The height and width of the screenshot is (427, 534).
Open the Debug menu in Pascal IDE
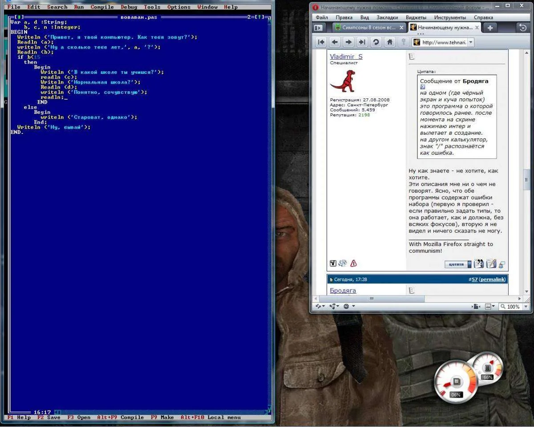[129, 7]
